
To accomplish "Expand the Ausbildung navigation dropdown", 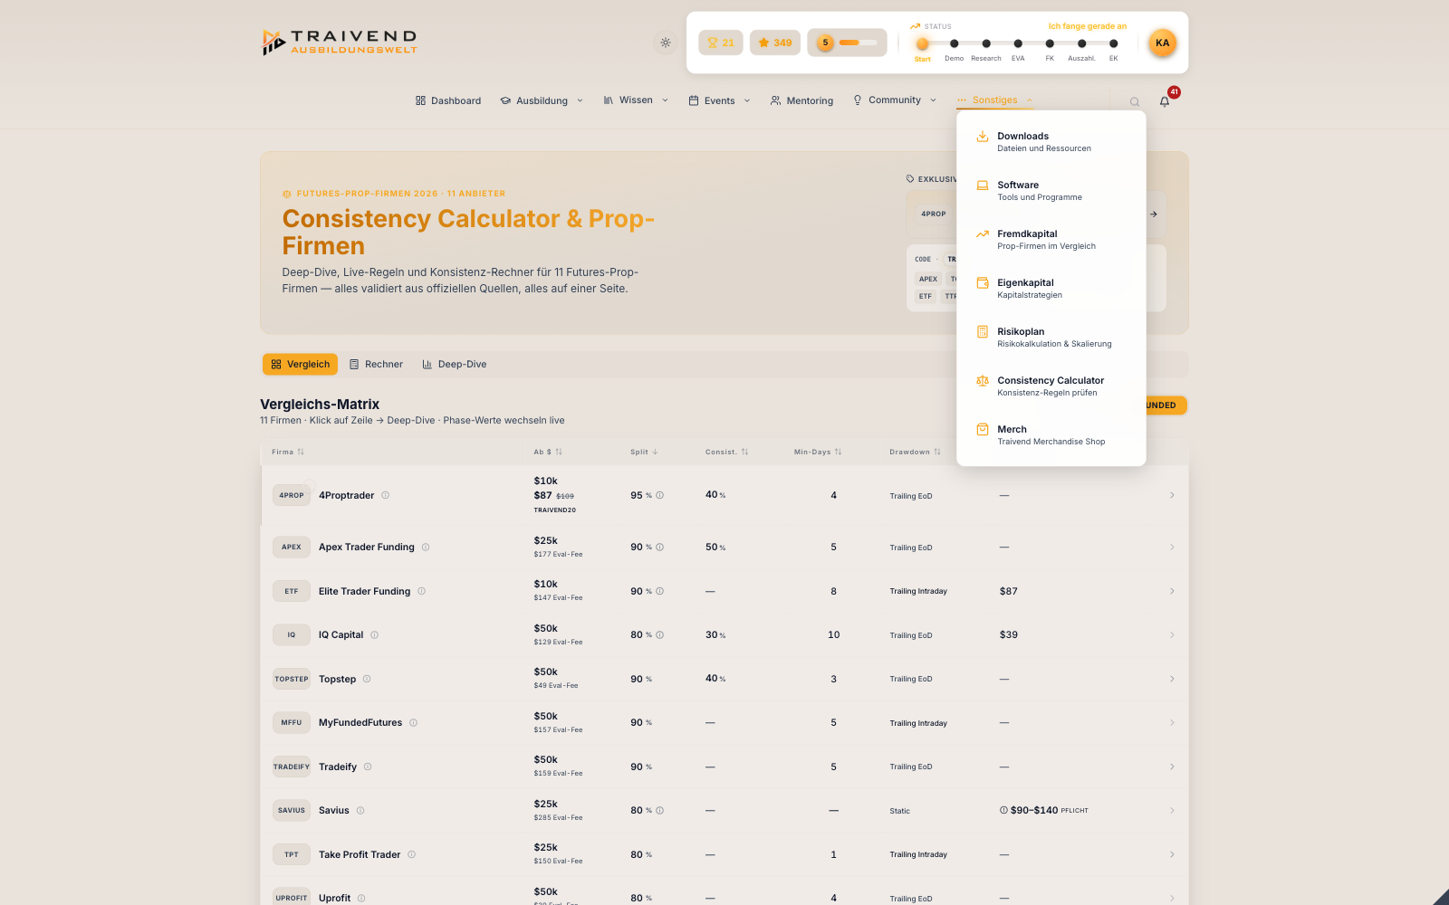I will [542, 100].
